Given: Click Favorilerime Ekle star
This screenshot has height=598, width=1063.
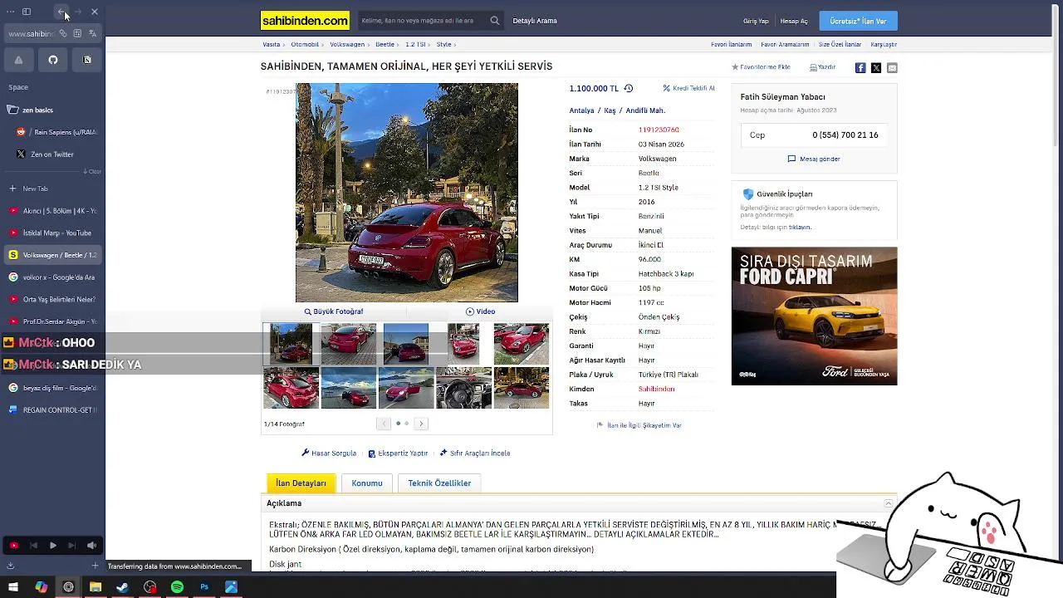Looking at the screenshot, I should [761, 67].
